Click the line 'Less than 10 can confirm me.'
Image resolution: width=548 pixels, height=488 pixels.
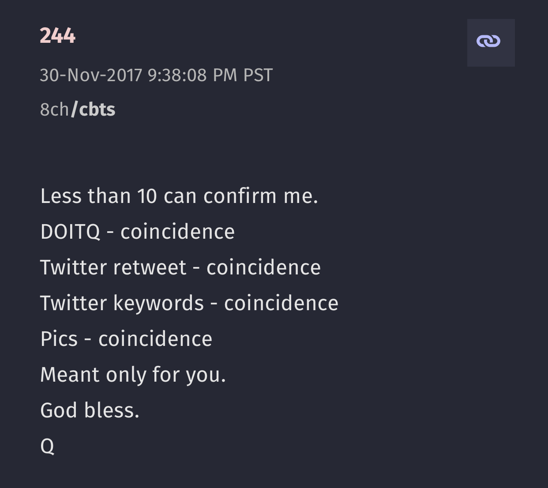click(179, 196)
